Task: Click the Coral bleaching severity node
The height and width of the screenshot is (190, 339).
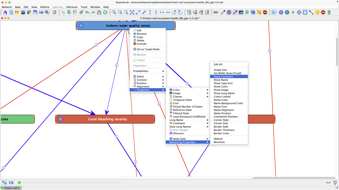Action: [x=105, y=119]
